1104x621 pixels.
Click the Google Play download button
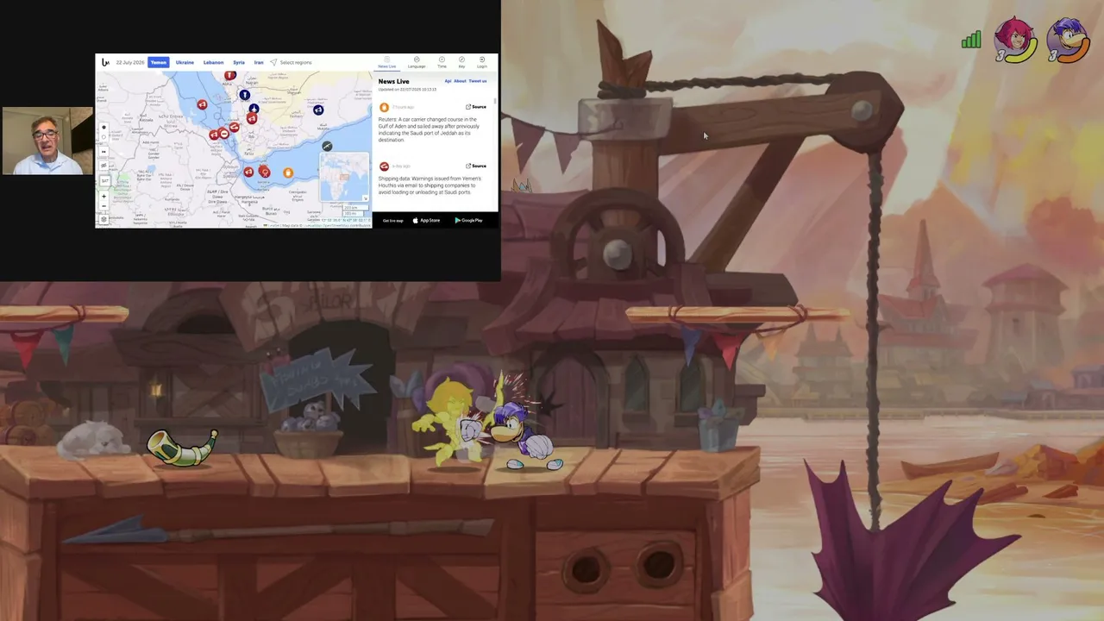coord(469,220)
